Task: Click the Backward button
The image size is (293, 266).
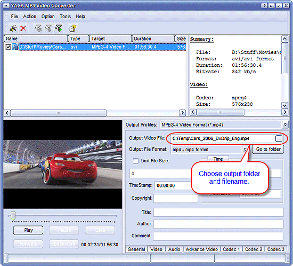Action: pos(64,244)
